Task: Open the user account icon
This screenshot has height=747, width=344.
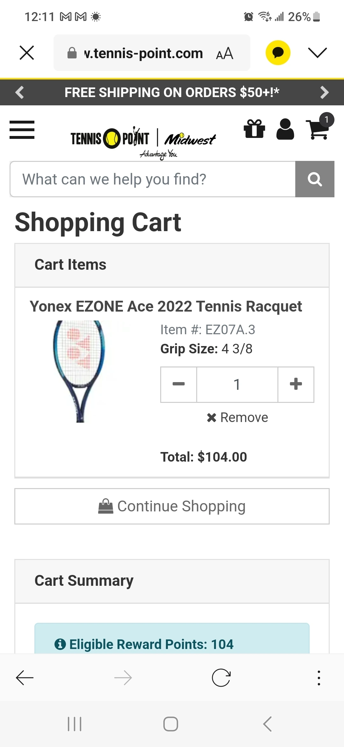Action: tap(285, 129)
